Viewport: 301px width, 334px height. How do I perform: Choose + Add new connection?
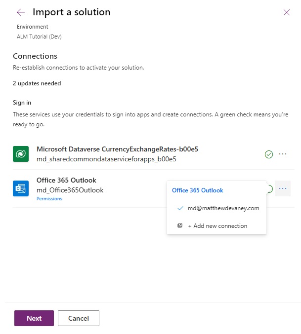216,226
